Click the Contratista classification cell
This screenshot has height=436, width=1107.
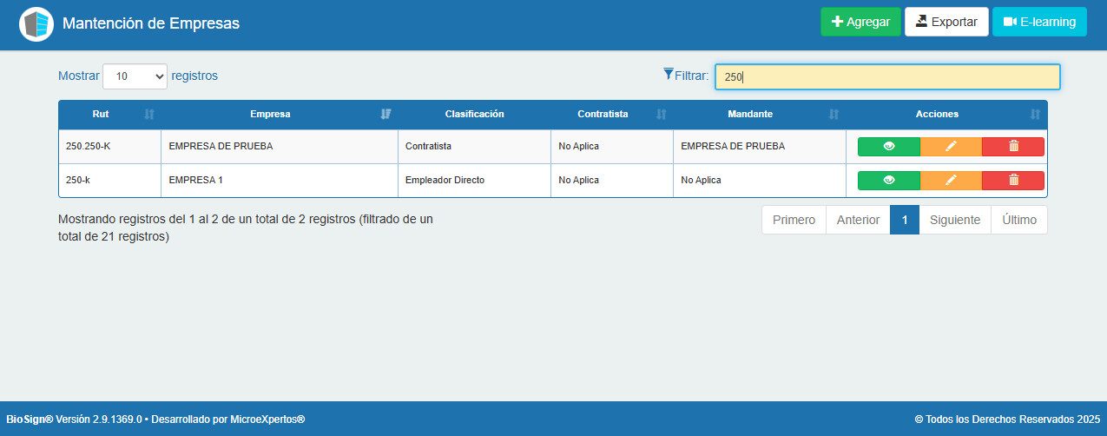tap(474, 147)
